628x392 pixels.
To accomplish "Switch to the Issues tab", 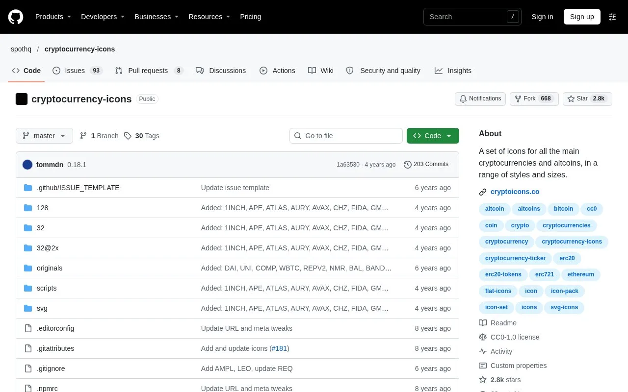I will (78, 71).
